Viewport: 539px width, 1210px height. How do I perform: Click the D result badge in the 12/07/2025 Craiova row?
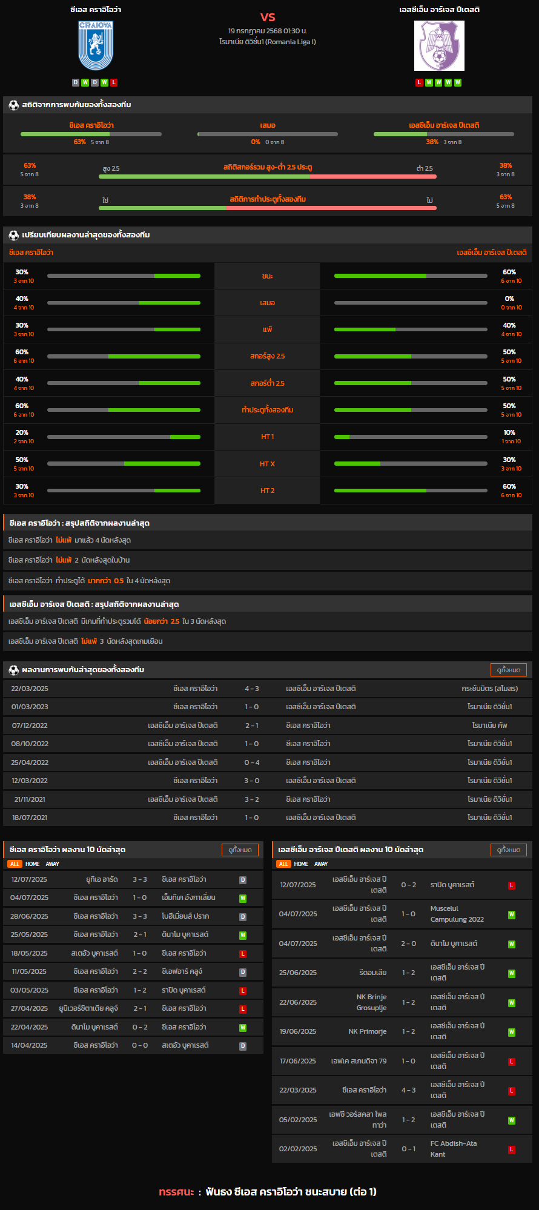point(243,880)
